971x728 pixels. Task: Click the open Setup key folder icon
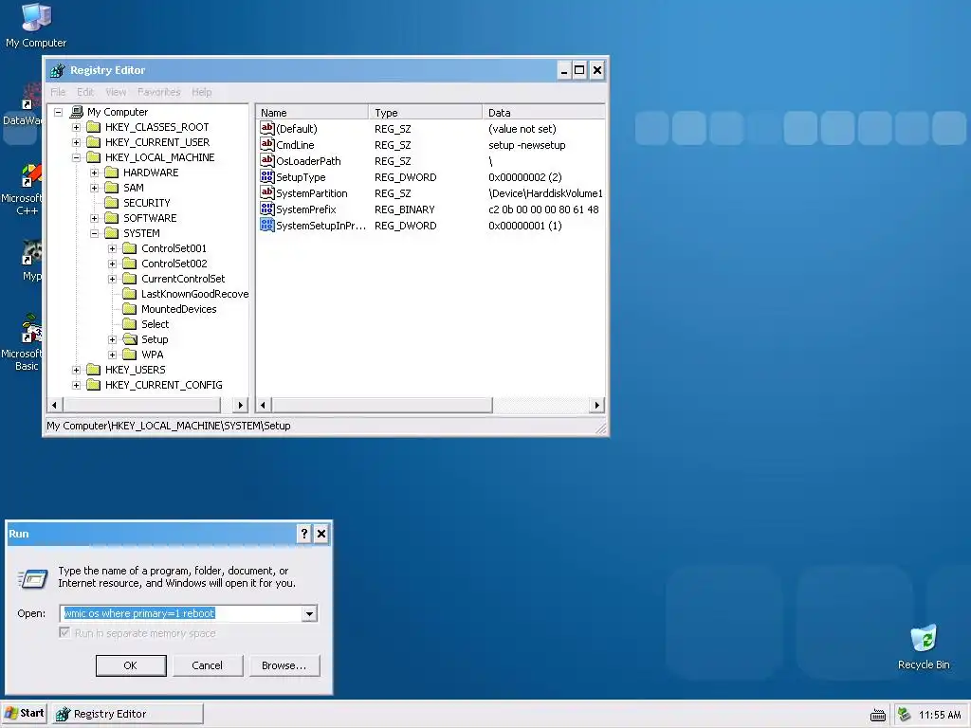pos(129,339)
